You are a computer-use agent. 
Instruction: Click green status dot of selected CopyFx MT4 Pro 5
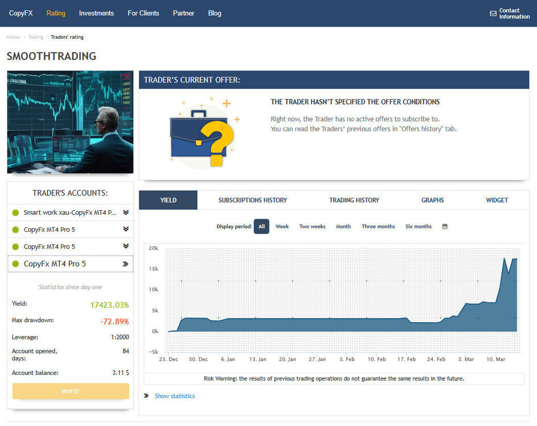tap(15, 264)
